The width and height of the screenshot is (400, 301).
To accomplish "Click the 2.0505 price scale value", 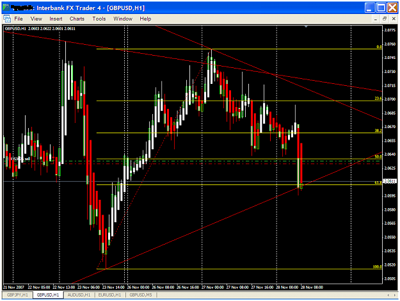I will click(x=390, y=279).
